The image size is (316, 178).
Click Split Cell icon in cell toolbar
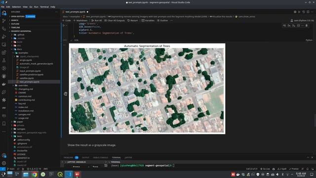pos(298,26)
